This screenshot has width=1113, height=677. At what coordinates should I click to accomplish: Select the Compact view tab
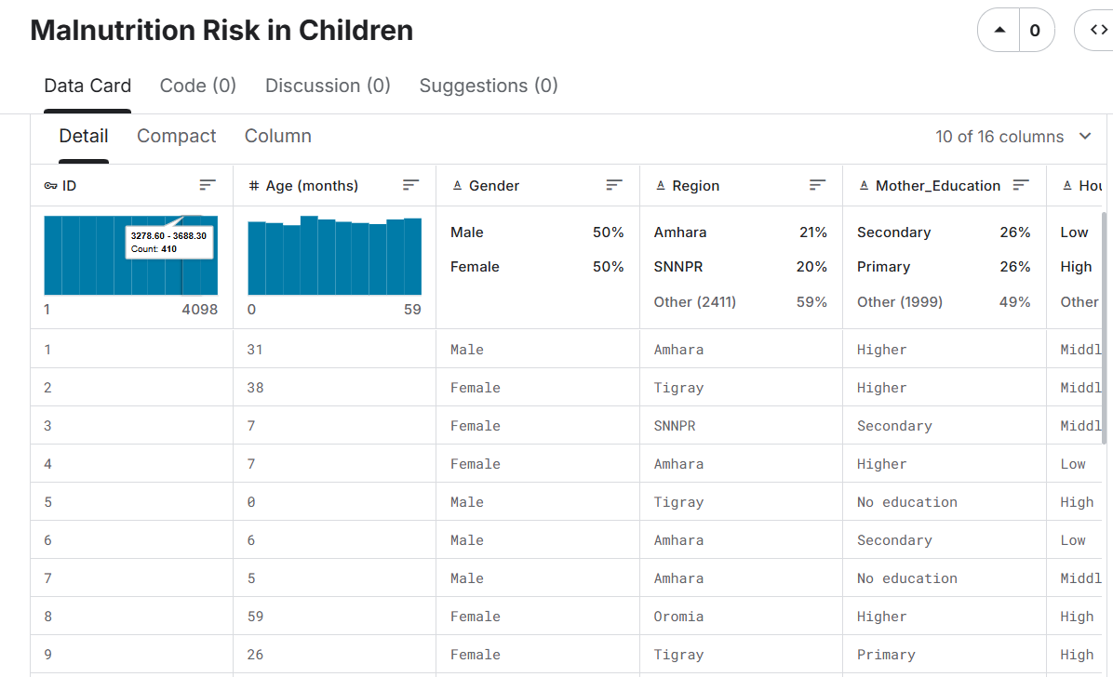[x=176, y=136]
